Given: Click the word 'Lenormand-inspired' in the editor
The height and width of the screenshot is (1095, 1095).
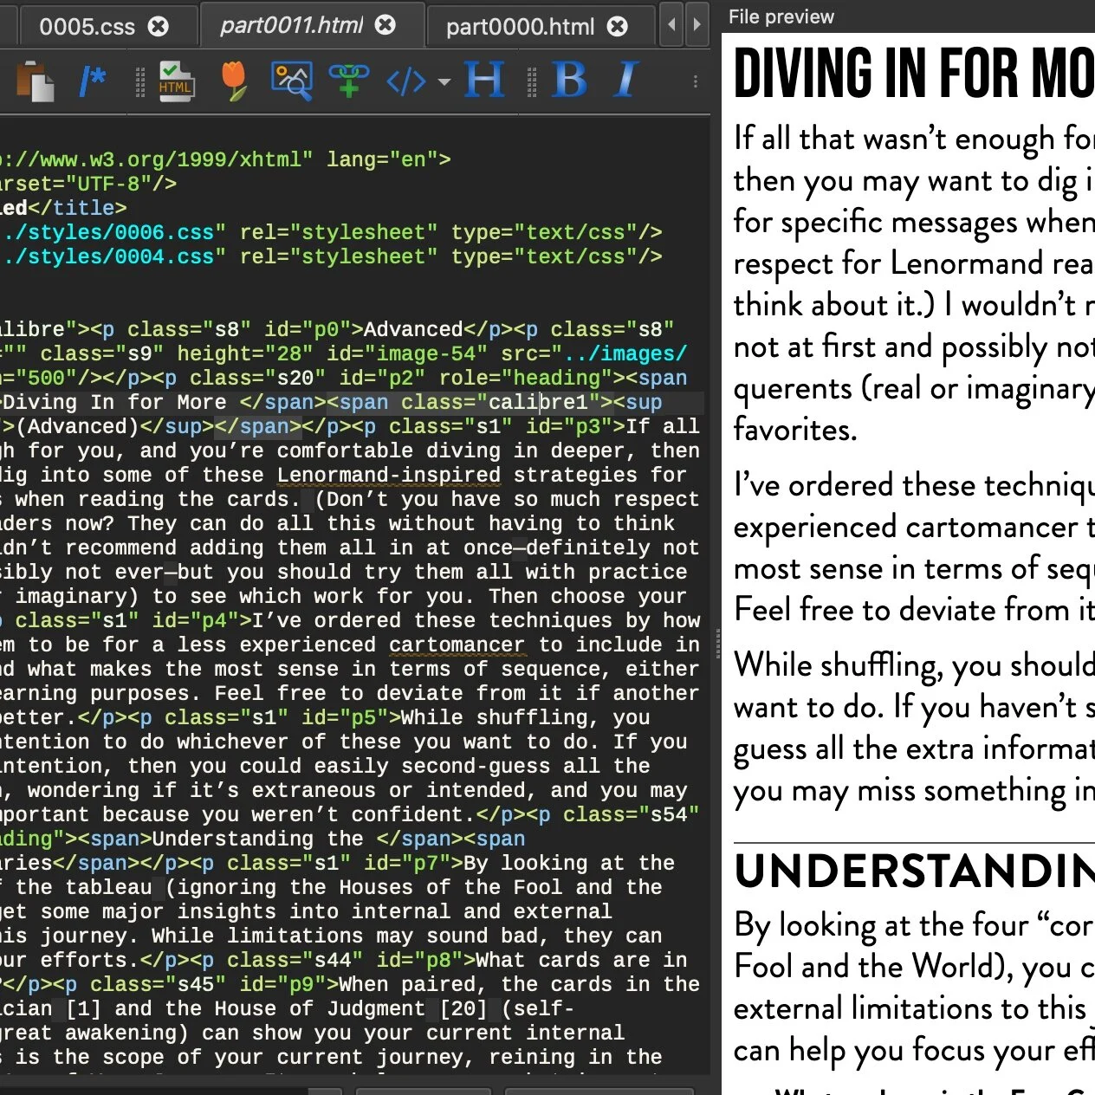Looking at the screenshot, I should (x=389, y=476).
